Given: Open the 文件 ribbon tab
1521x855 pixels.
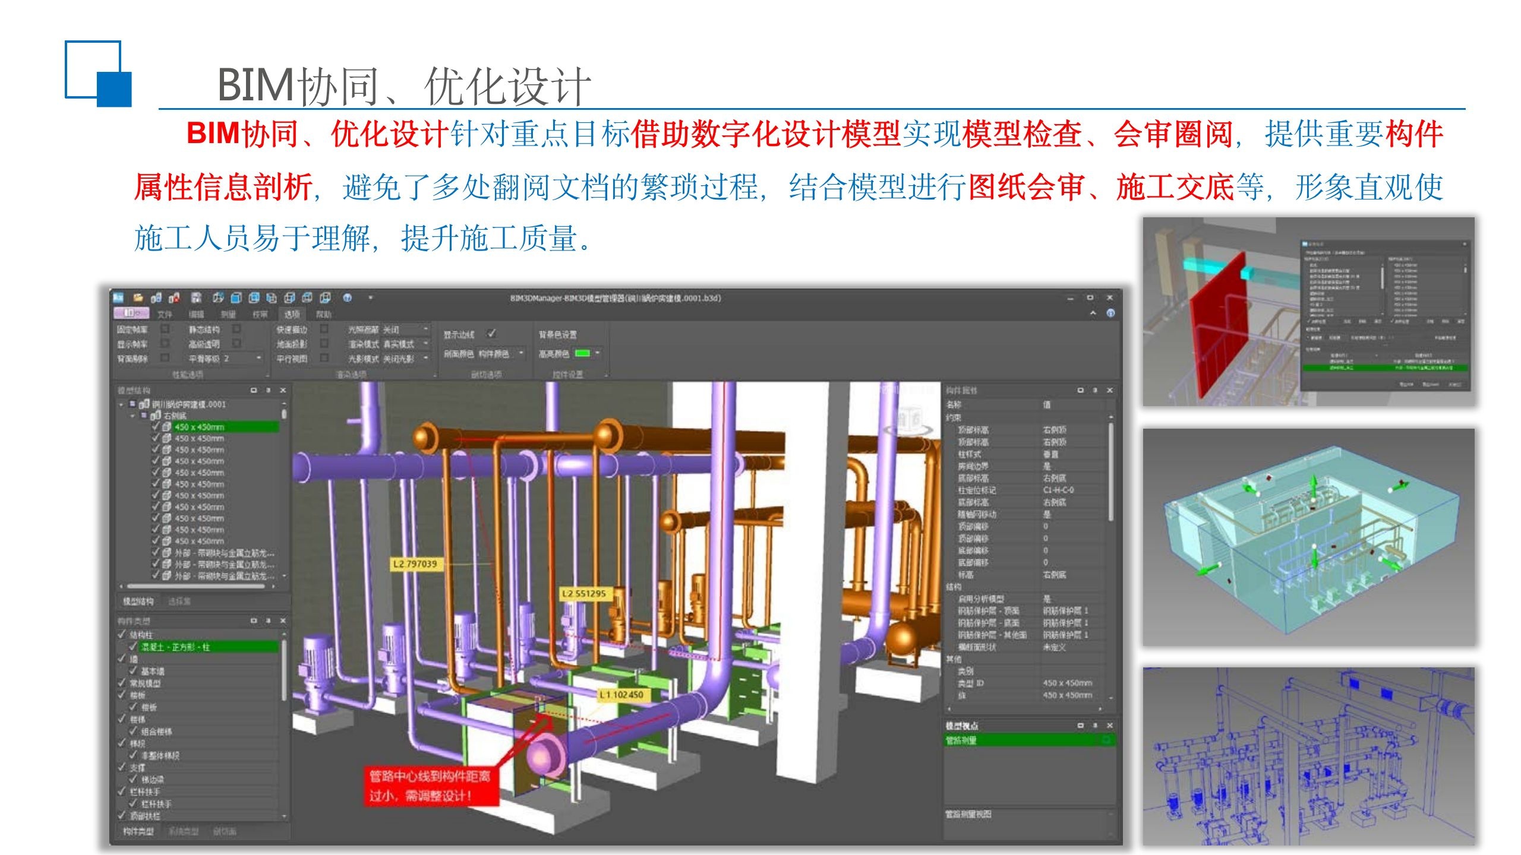Looking at the screenshot, I should 165,314.
